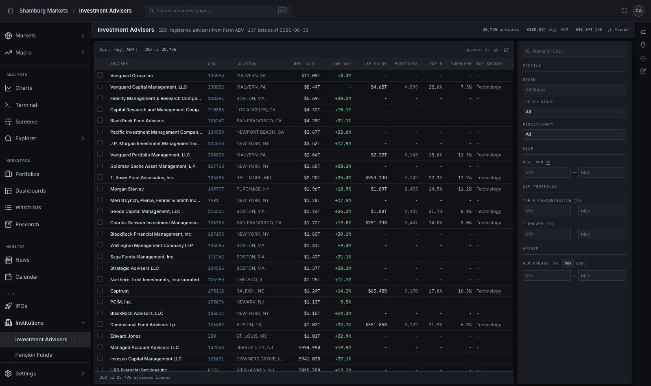Open the list icon in right rail
651x386 pixels.
tap(643, 32)
